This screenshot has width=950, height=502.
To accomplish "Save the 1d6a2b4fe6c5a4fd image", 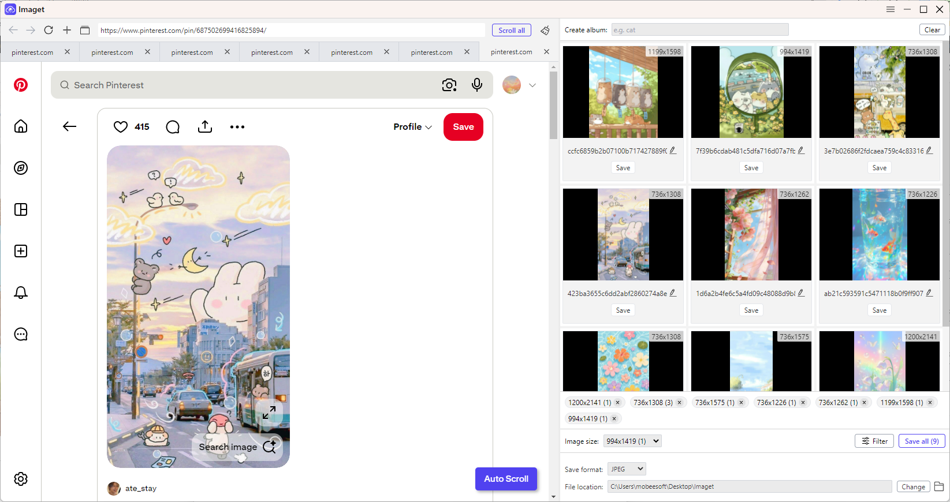I will (x=751, y=310).
